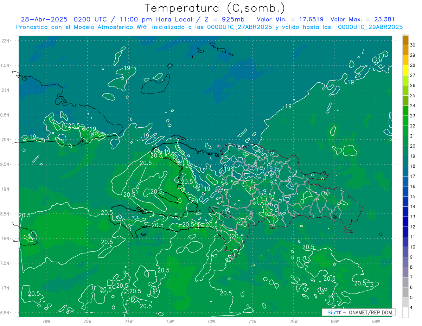Click the dark orange top colorbar segment
The width and height of the screenshot is (422, 326).
tap(405, 40)
